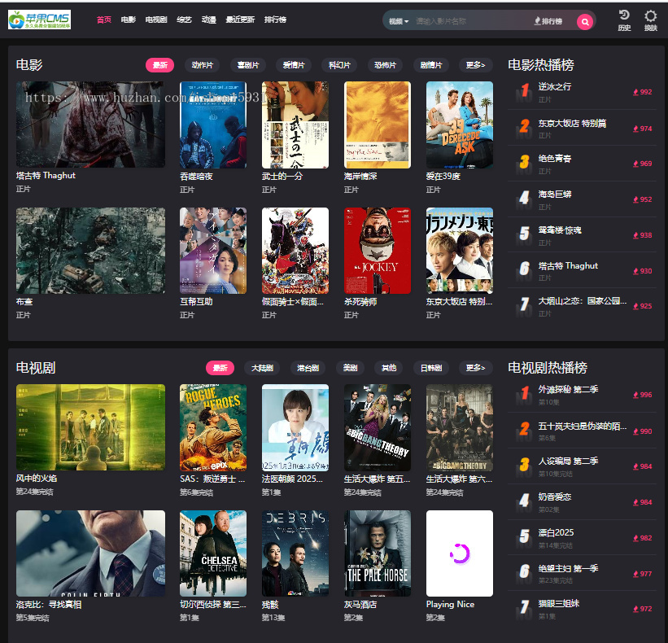Click the 假面骑士×假面... title text
The image size is (668, 643).
[x=293, y=302]
